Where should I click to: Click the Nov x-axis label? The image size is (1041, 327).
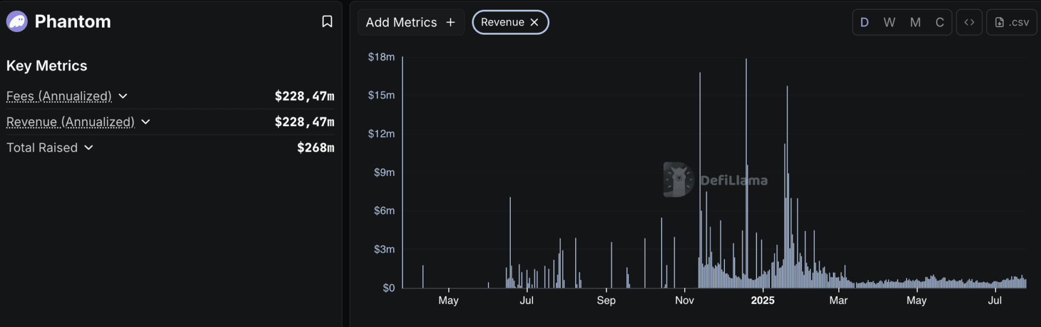(x=684, y=300)
